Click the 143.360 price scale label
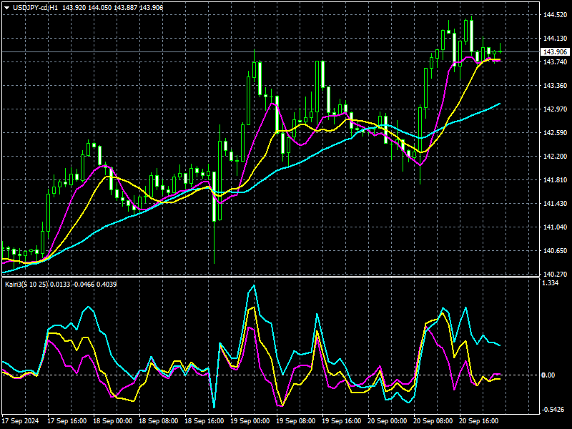Image resolution: width=572 pixels, height=429 pixels. tap(556, 86)
